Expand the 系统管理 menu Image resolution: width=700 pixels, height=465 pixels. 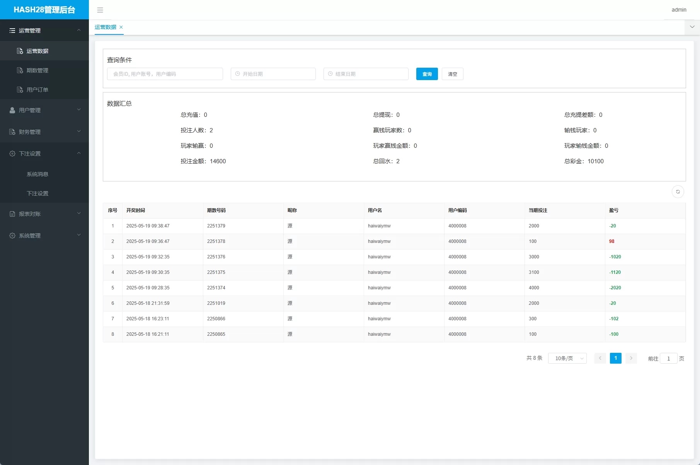click(44, 236)
